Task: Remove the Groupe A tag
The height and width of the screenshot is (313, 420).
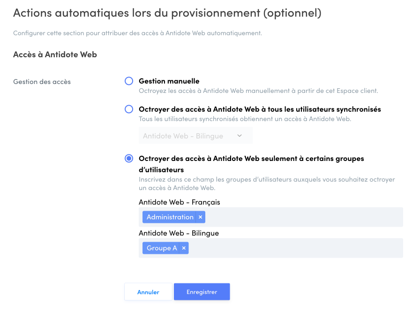Action: (x=184, y=248)
